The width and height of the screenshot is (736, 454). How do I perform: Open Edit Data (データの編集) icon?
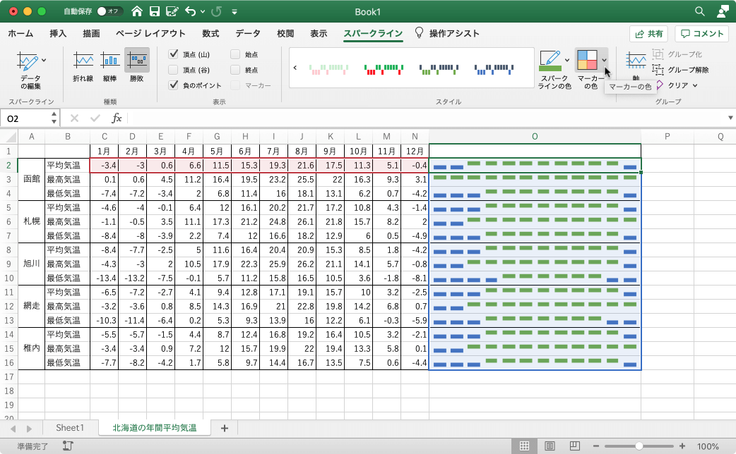(x=28, y=61)
